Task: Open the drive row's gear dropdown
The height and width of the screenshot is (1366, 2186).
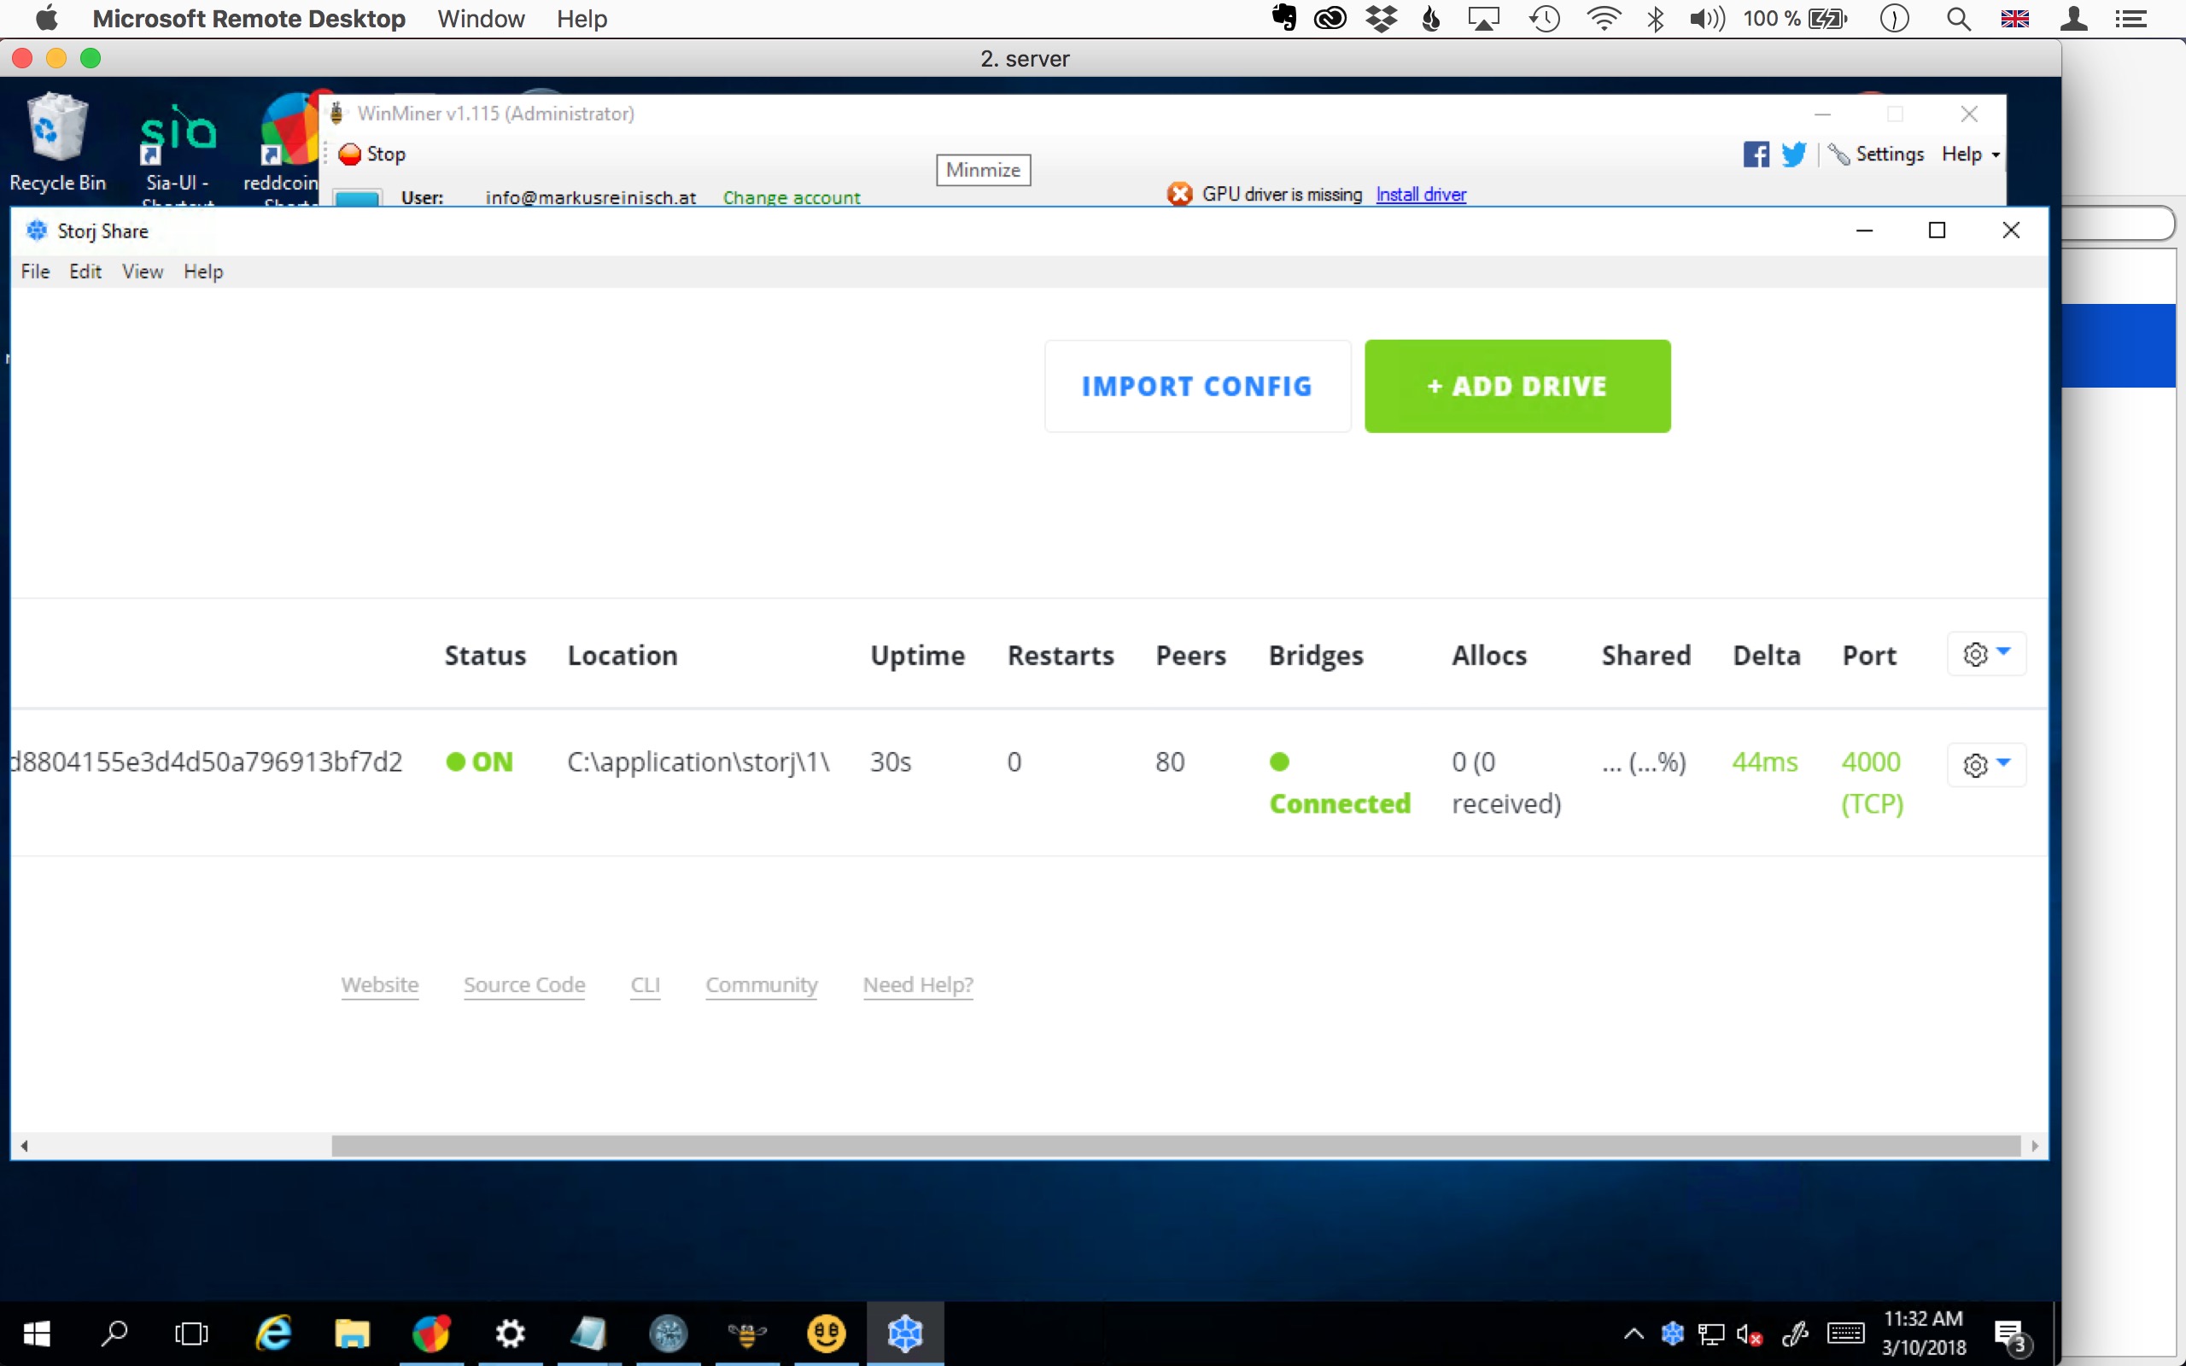Action: pyautogui.click(x=1986, y=764)
